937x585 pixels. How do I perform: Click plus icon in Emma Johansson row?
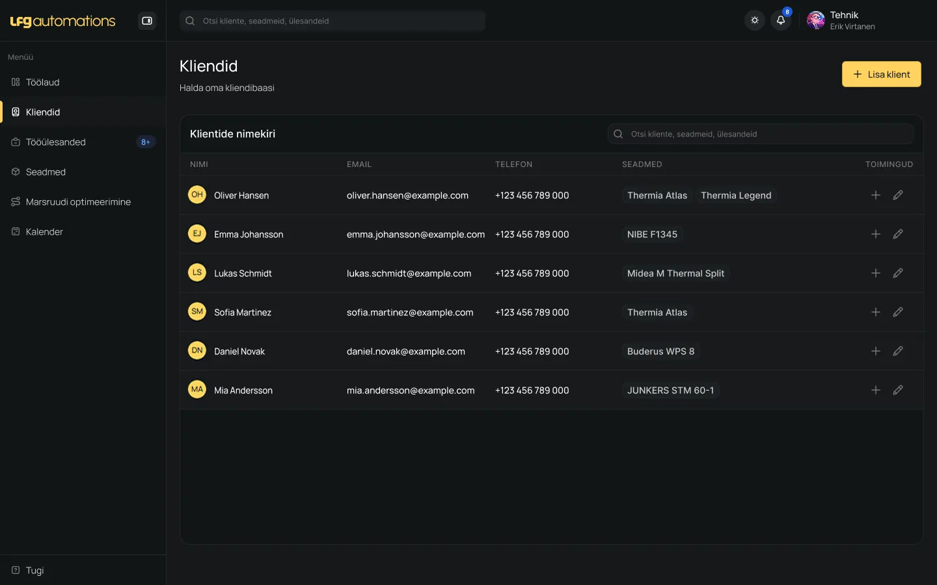[x=876, y=234]
